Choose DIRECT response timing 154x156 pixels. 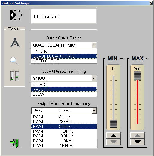pyautogui.click(x=64, y=85)
